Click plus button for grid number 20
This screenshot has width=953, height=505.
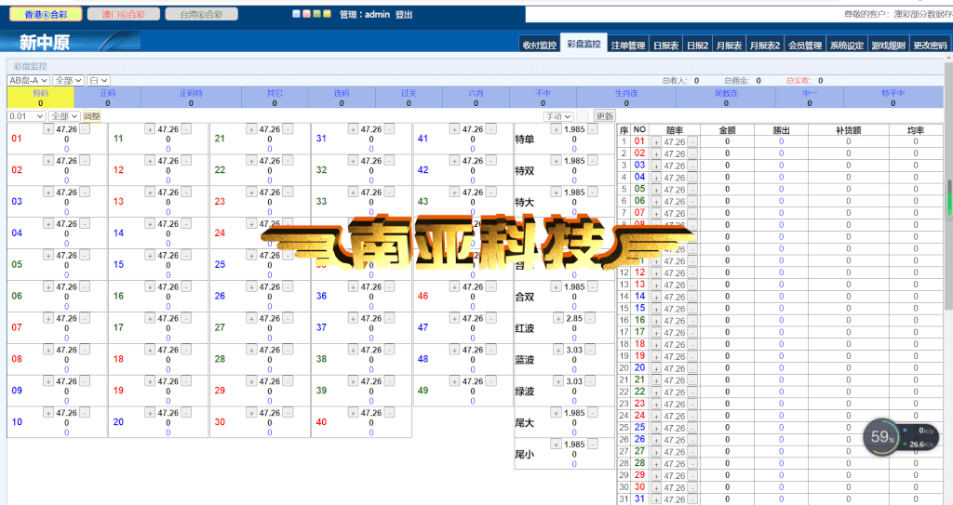tap(150, 413)
